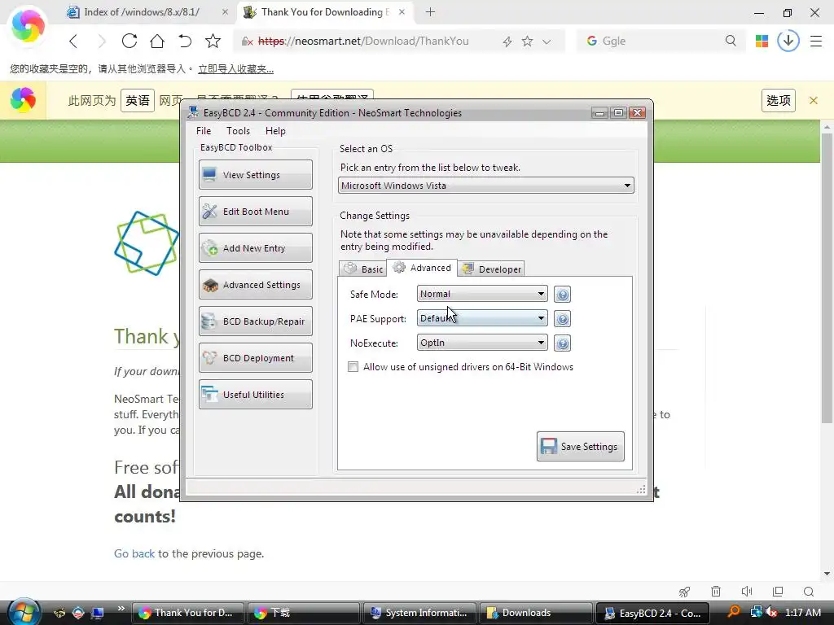Close the Index of /windows tab
The width and height of the screenshot is (834, 625).
coord(225,11)
